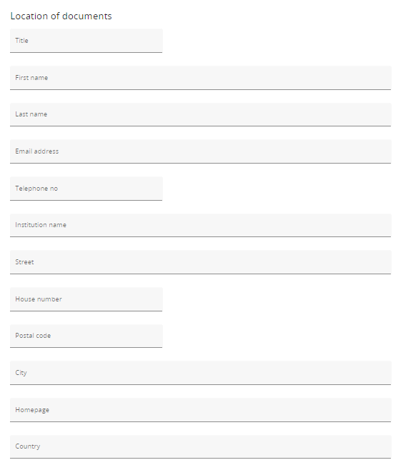Select the House number field
This screenshot has height=470, width=398.
pos(86,299)
